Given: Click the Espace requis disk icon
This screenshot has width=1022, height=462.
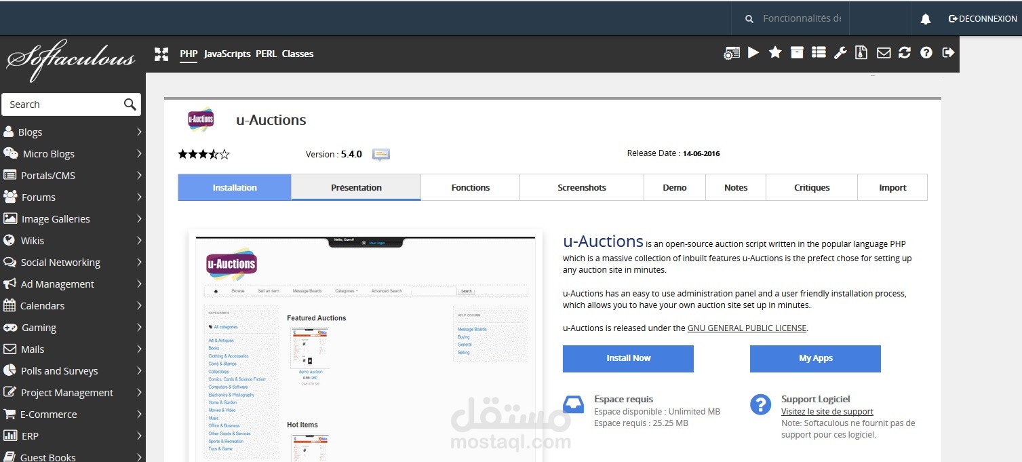Looking at the screenshot, I should 573,405.
